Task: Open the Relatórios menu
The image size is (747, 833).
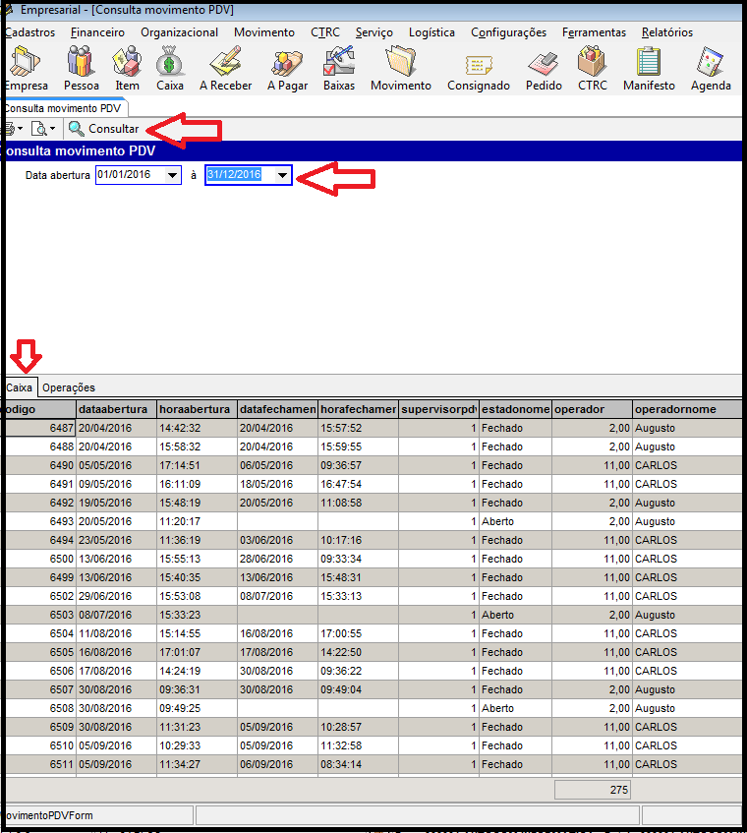Action: coord(666,32)
